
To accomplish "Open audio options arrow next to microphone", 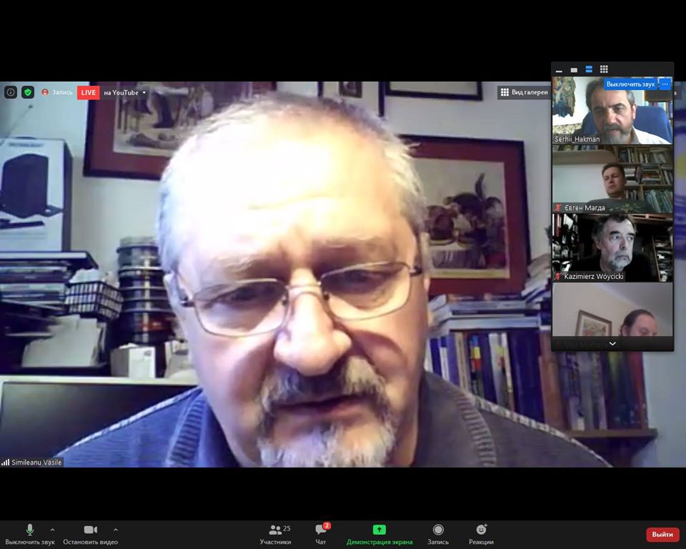I will [52, 530].
